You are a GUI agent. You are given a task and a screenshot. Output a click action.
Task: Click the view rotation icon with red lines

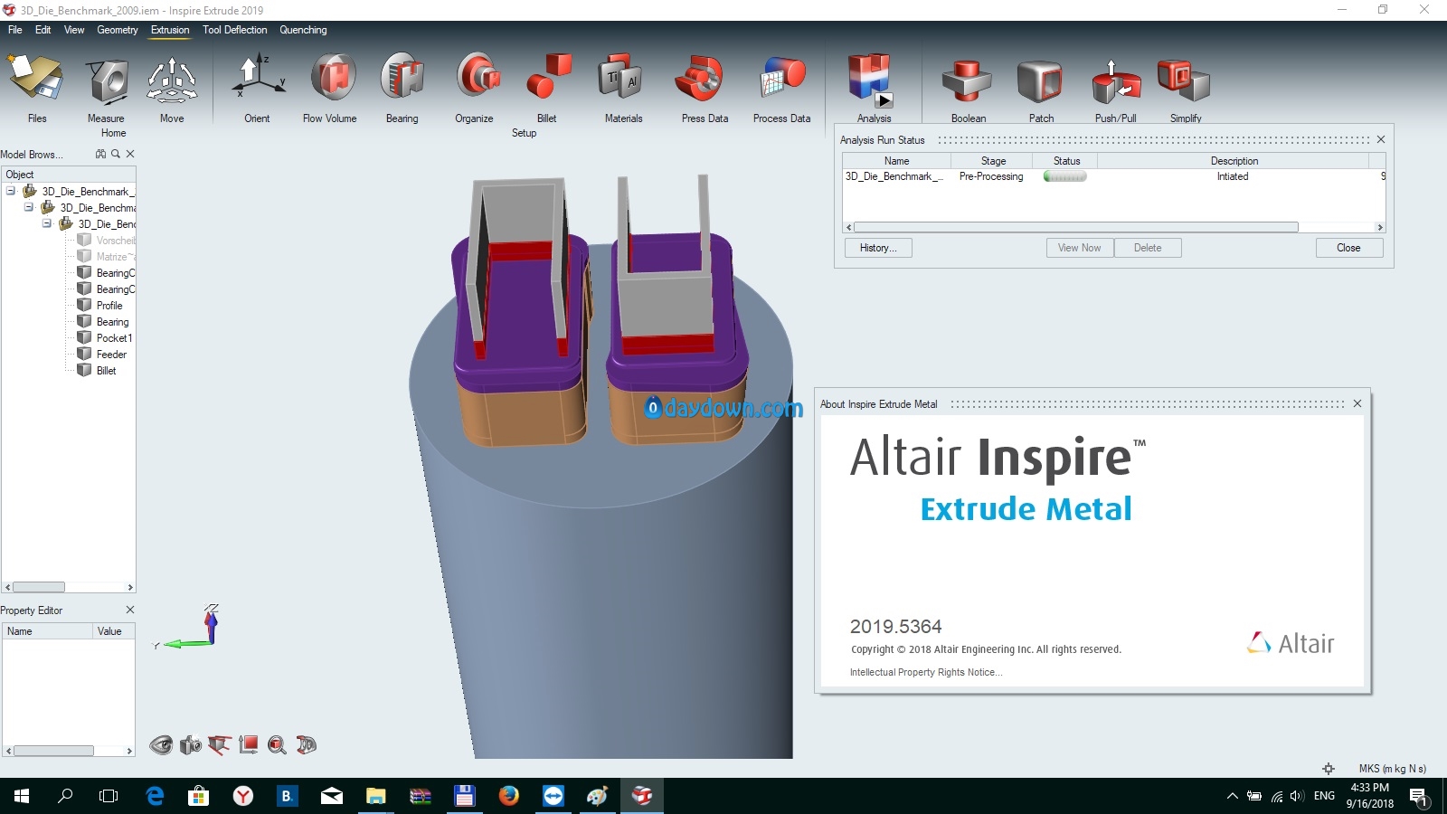[x=220, y=745]
